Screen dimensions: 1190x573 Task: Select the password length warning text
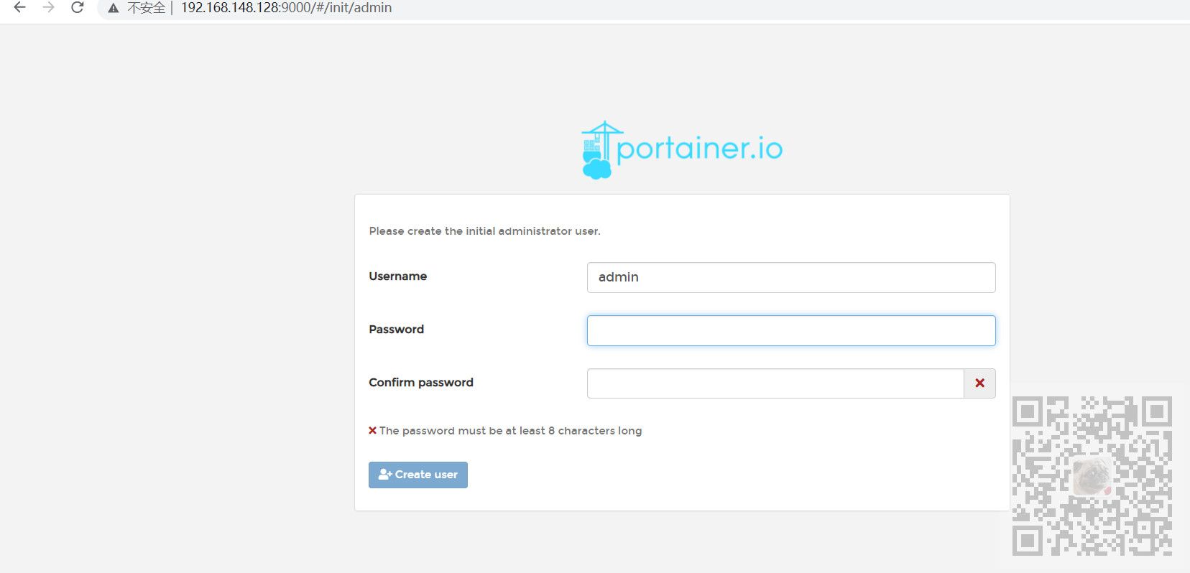tap(510, 431)
